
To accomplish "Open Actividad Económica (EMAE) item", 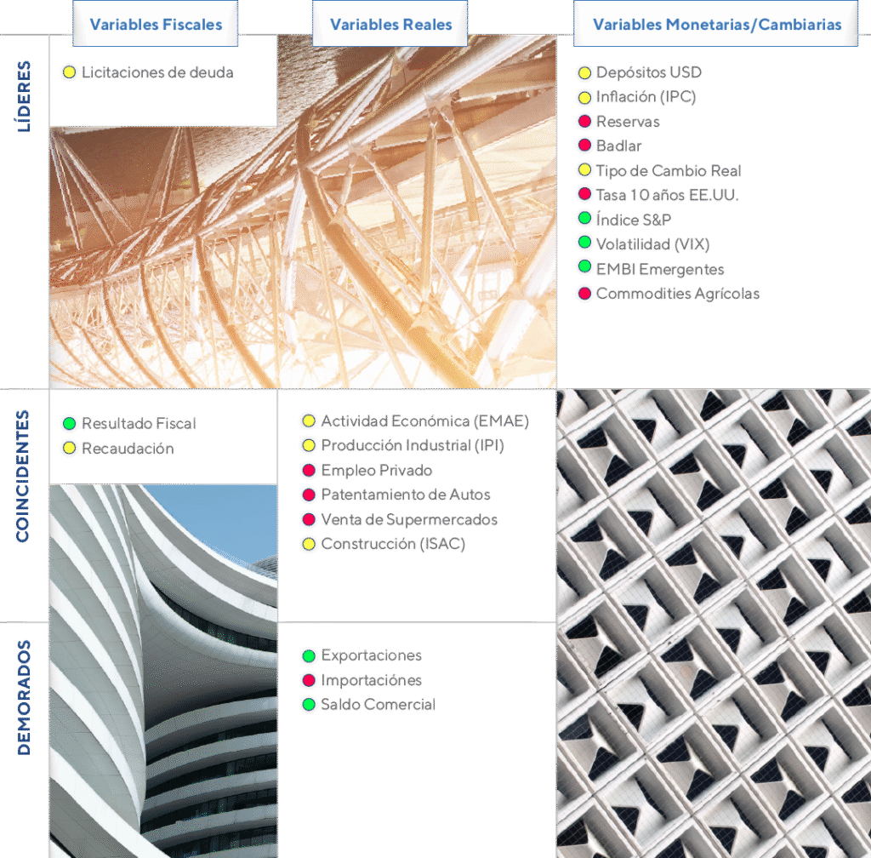I will 424,421.
